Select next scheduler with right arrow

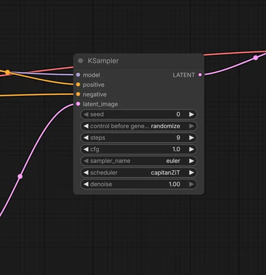click(x=192, y=172)
